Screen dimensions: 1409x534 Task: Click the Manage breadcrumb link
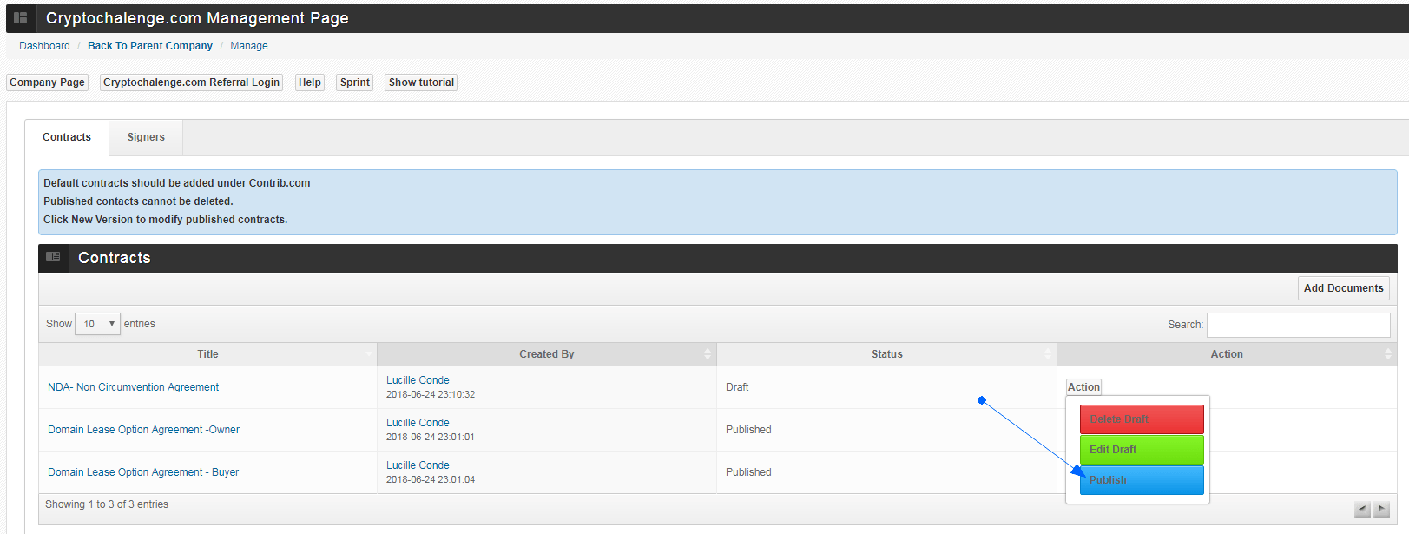(249, 46)
